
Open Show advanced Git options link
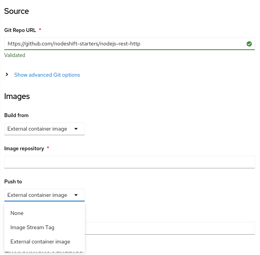(x=47, y=75)
